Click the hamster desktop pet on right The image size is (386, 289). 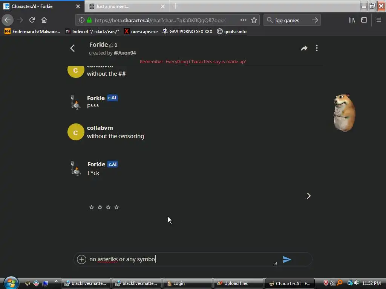pos(344,113)
